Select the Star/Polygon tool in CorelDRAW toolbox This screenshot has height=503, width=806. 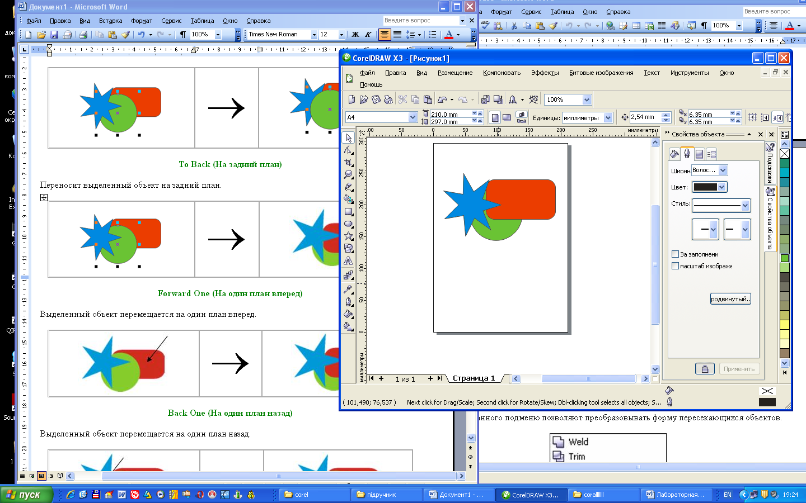pyautogui.click(x=348, y=236)
